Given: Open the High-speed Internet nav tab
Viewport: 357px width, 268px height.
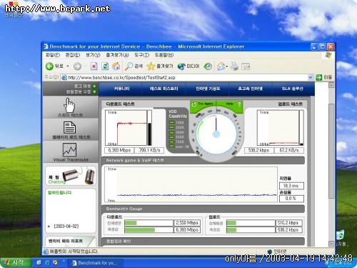Looking at the screenshot, I should (250, 89).
